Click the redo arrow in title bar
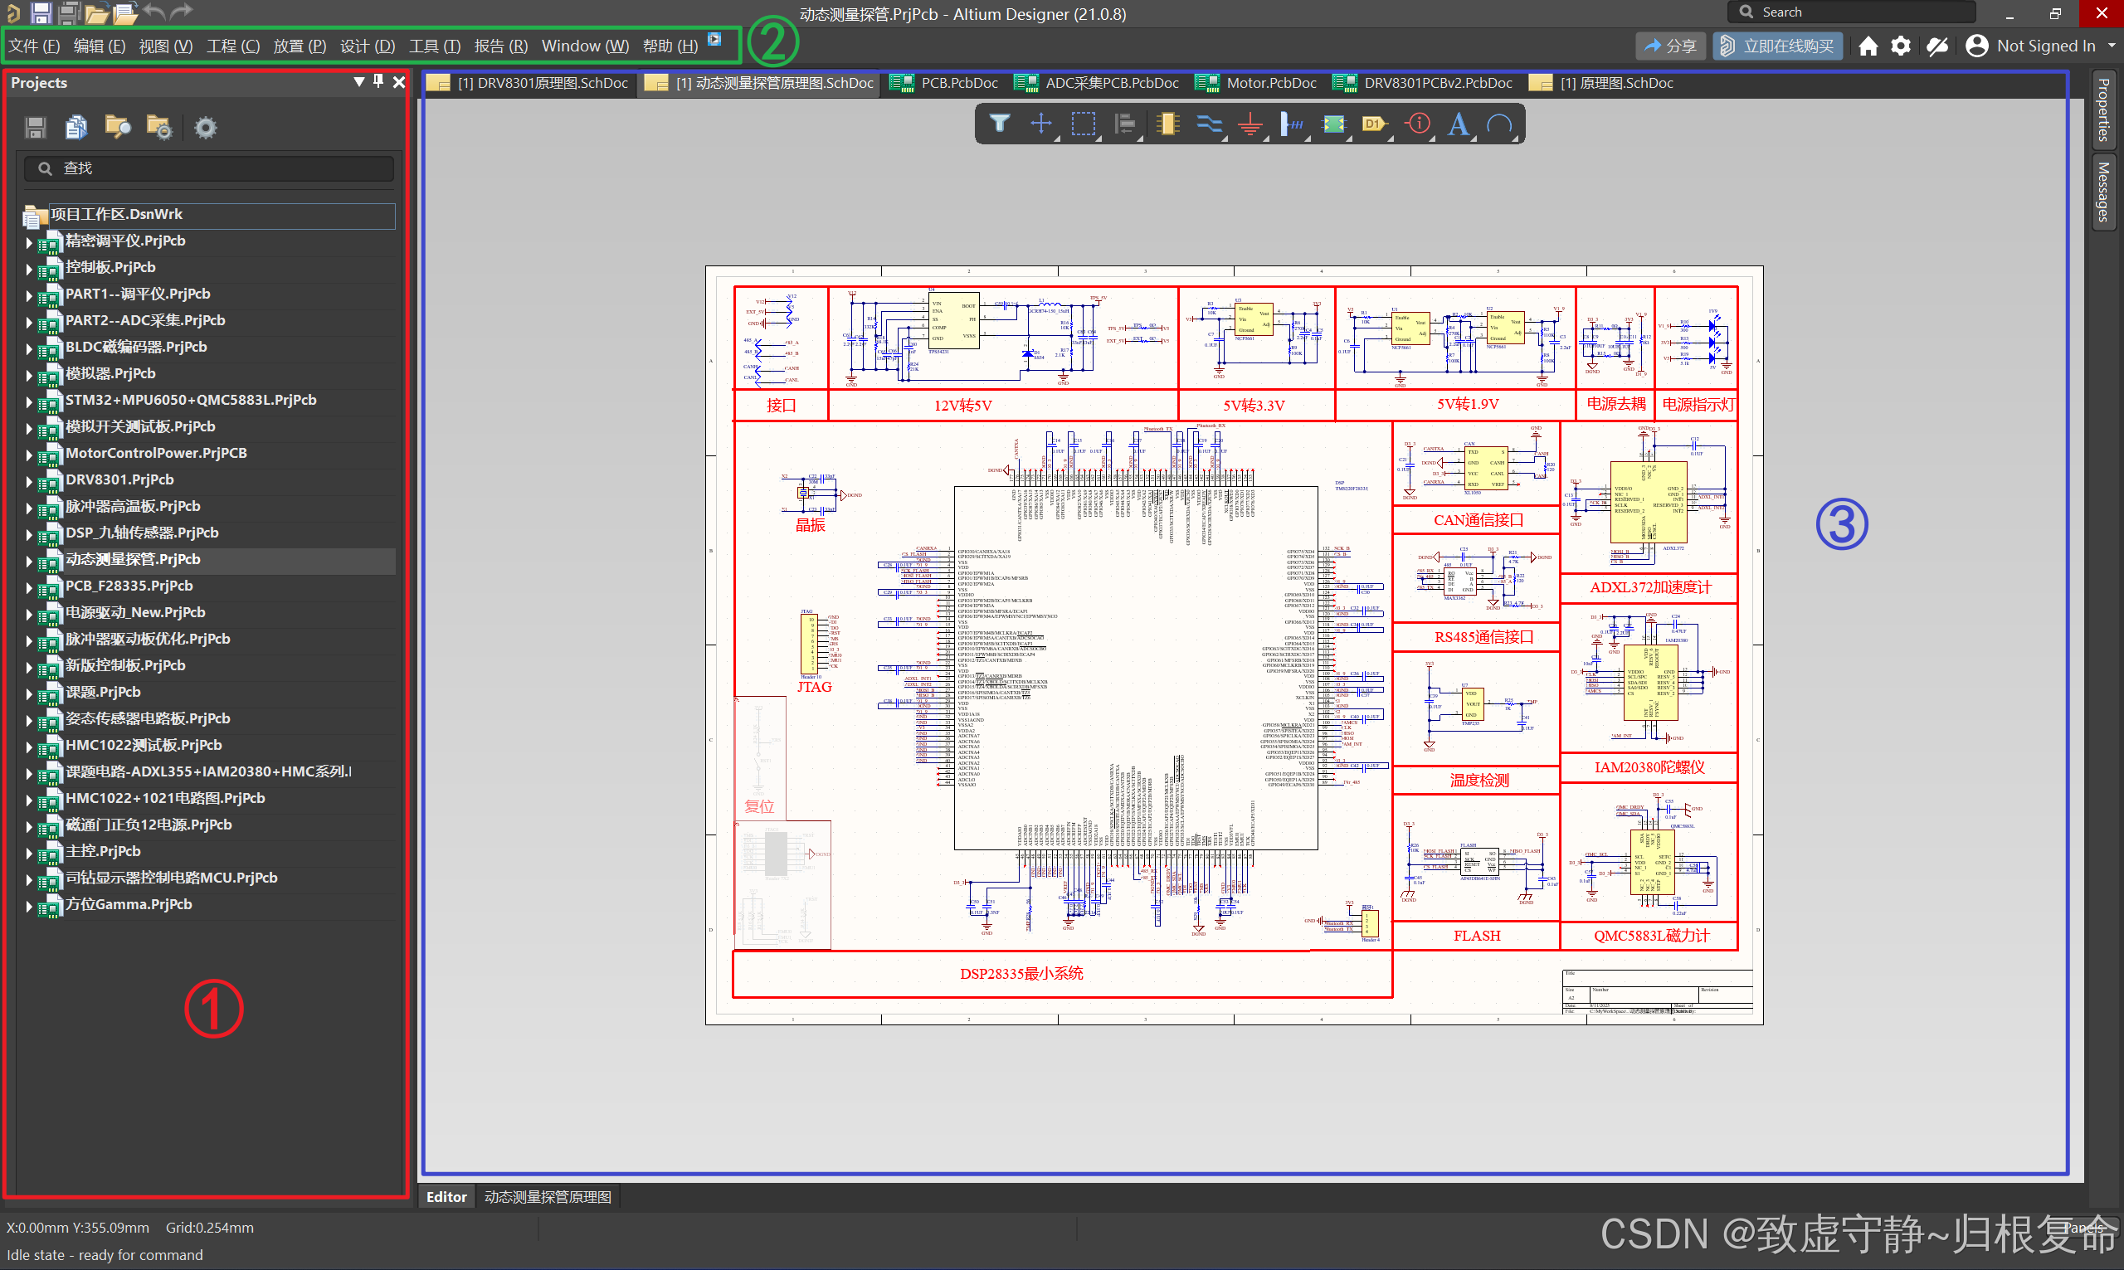Image resolution: width=2124 pixels, height=1270 pixels. tap(182, 12)
